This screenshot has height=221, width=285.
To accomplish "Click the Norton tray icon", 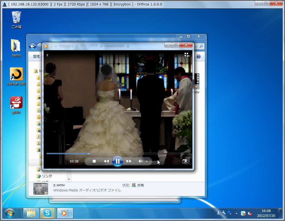I will [243, 213].
